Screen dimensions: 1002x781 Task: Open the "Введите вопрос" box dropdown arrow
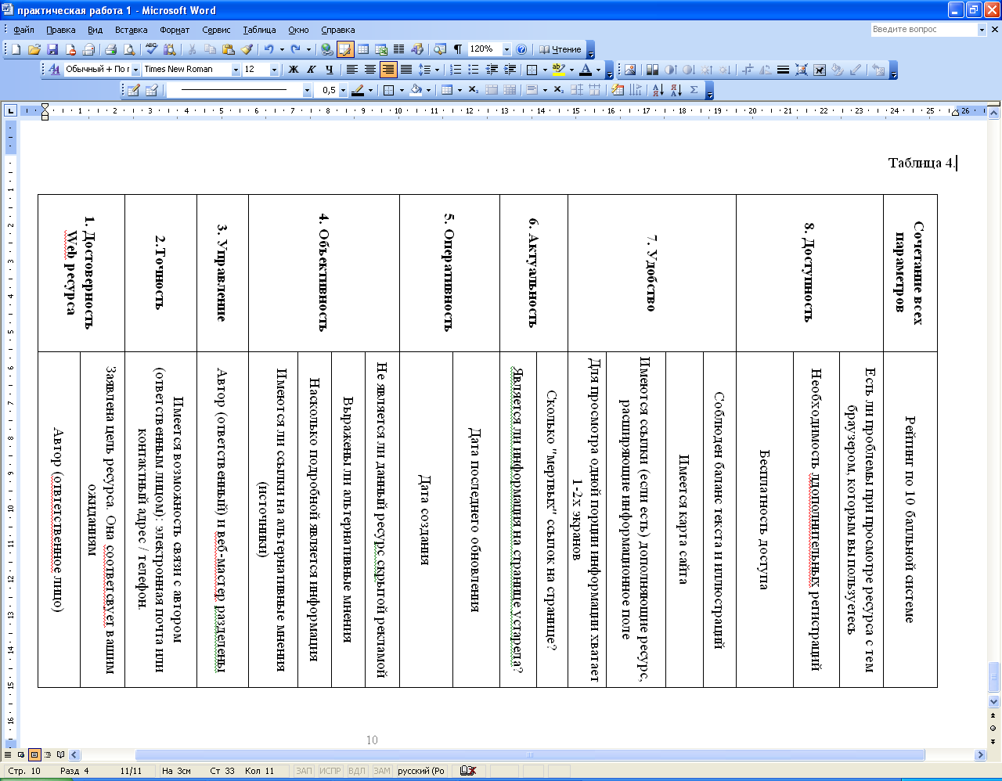pyautogui.click(x=982, y=29)
